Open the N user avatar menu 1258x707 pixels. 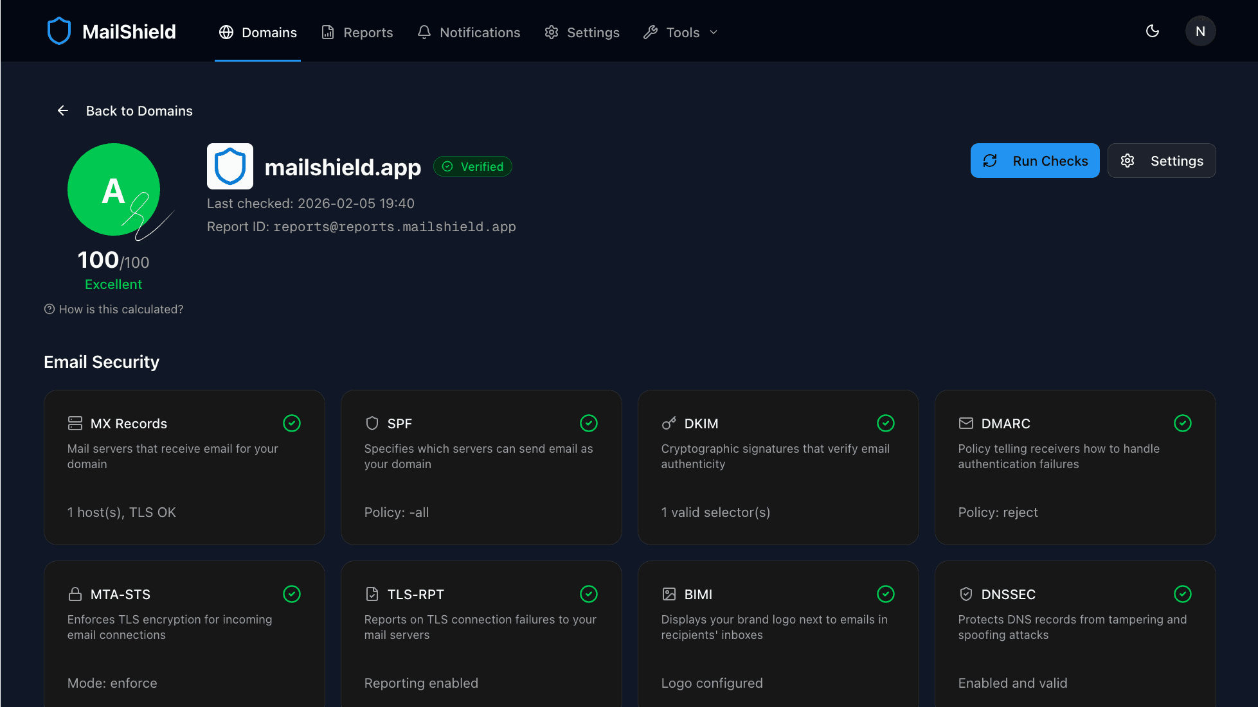[1200, 31]
